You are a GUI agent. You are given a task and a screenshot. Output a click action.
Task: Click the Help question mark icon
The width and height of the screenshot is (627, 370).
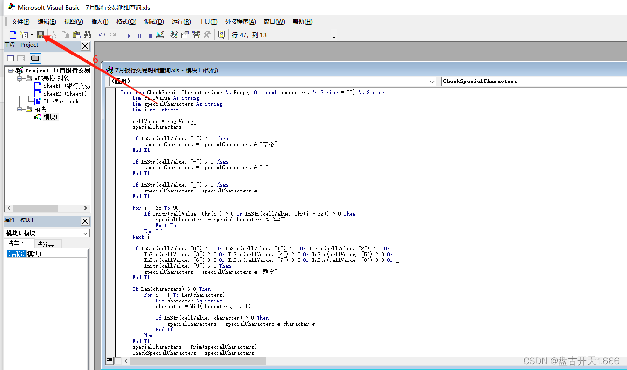click(x=221, y=35)
